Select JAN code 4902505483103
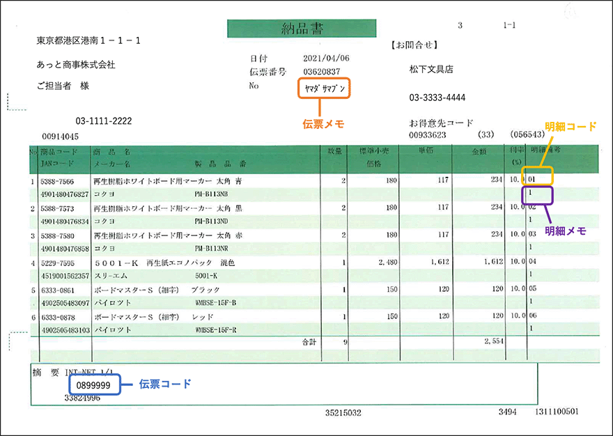 point(65,330)
